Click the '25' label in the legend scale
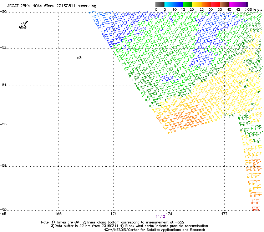This screenshot has height=232, width=264. (x=202, y=10)
